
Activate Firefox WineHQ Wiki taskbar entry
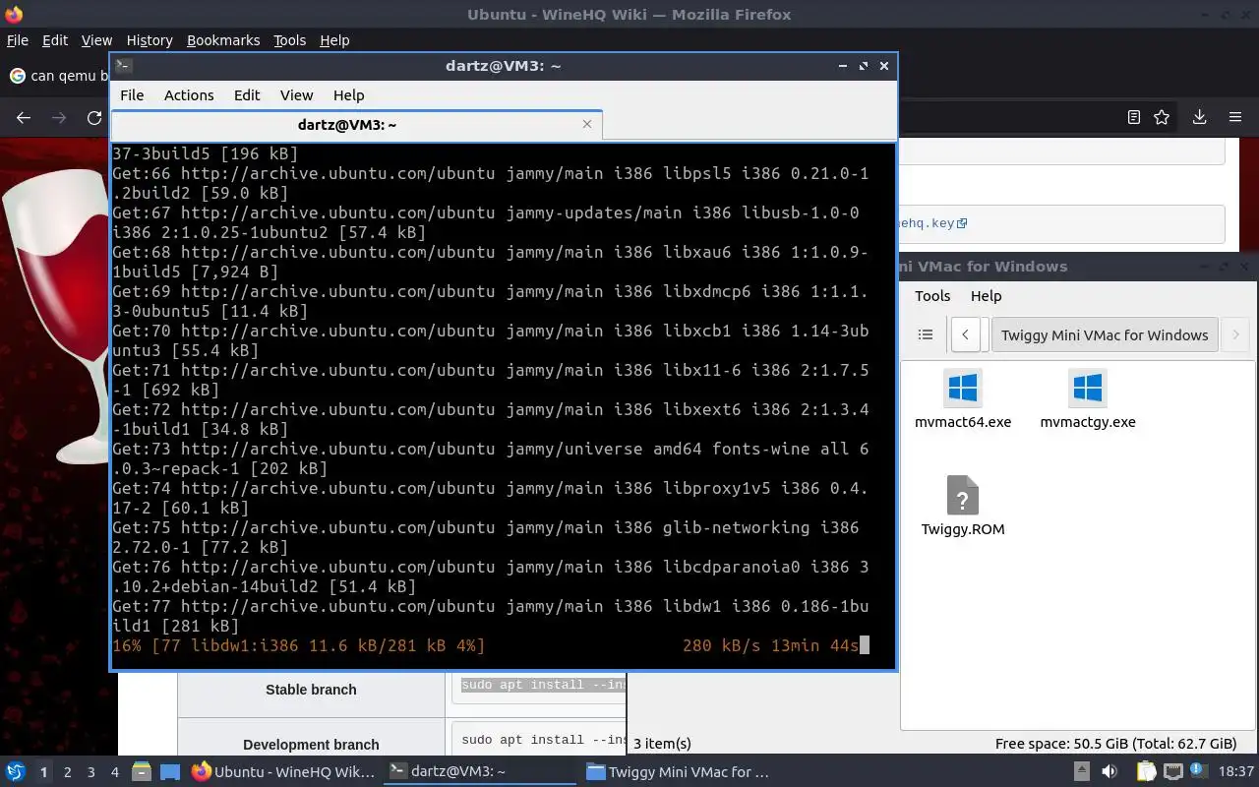click(283, 772)
